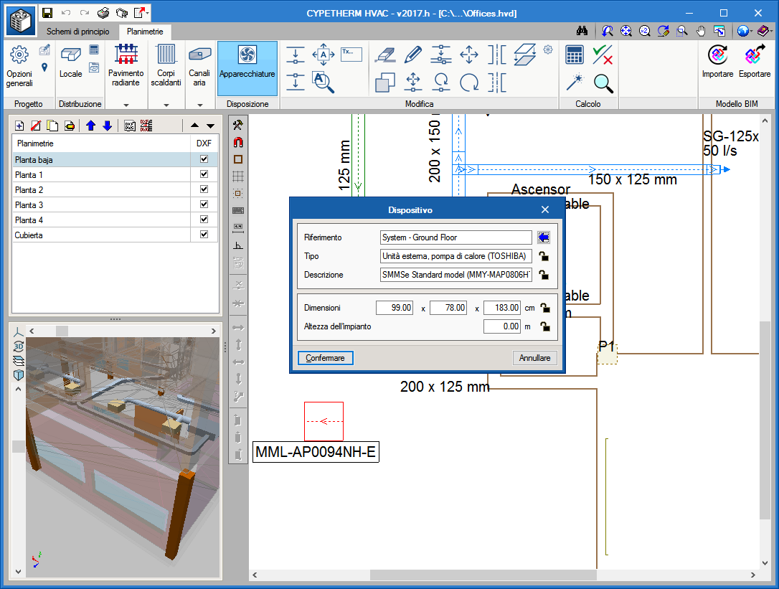Click Annullare in Dispositivo dialog

pyautogui.click(x=534, y=358)
